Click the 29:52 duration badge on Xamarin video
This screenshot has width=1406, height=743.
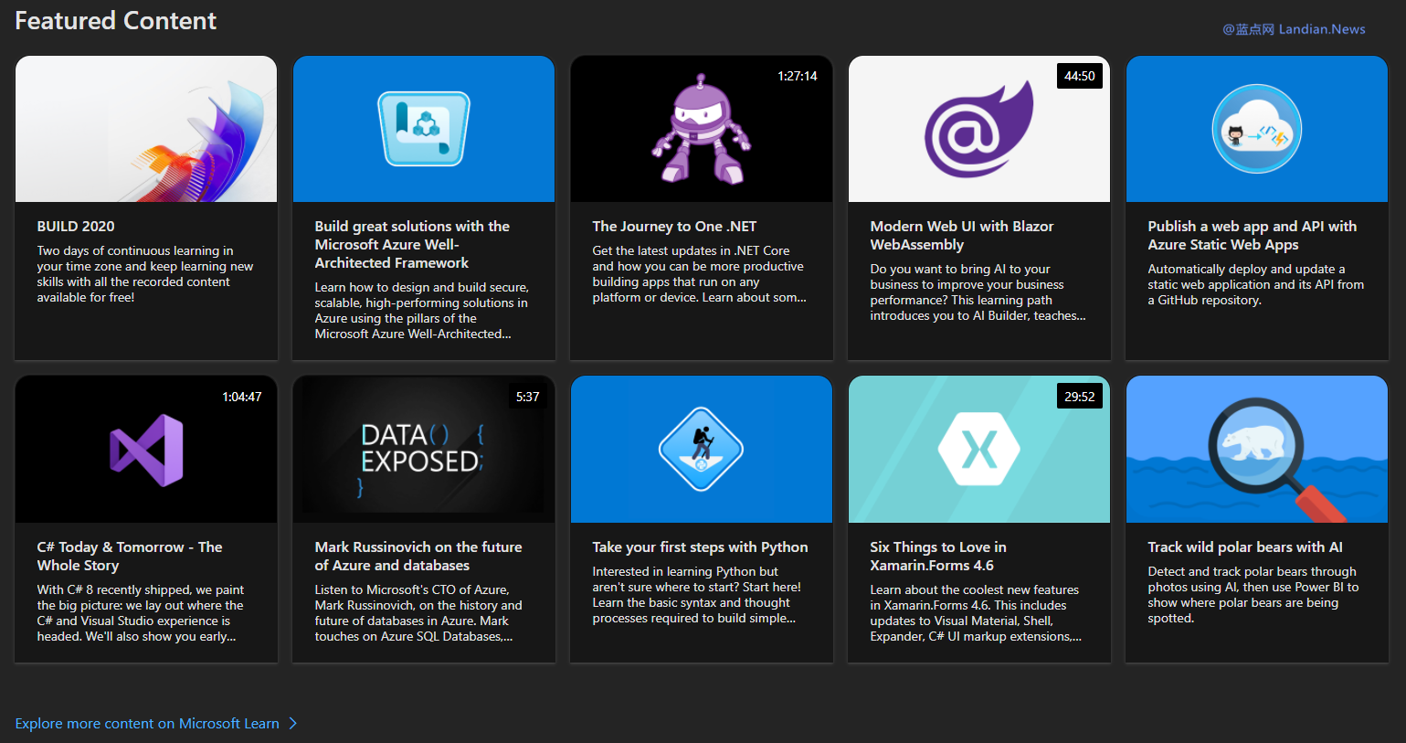[x=1079, y=397]
